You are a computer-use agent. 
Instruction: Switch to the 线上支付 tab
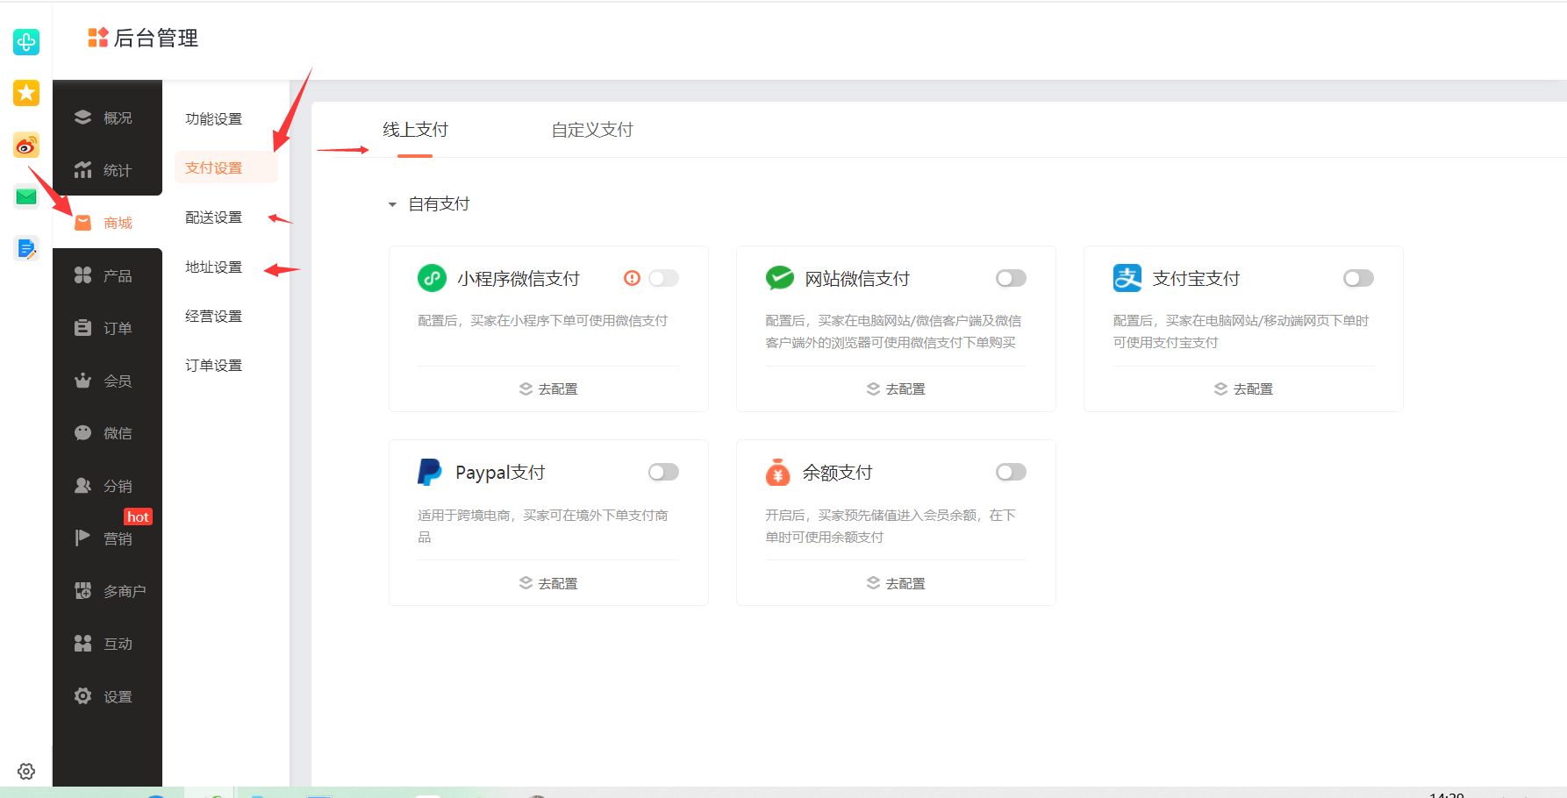tap(415, 130)
